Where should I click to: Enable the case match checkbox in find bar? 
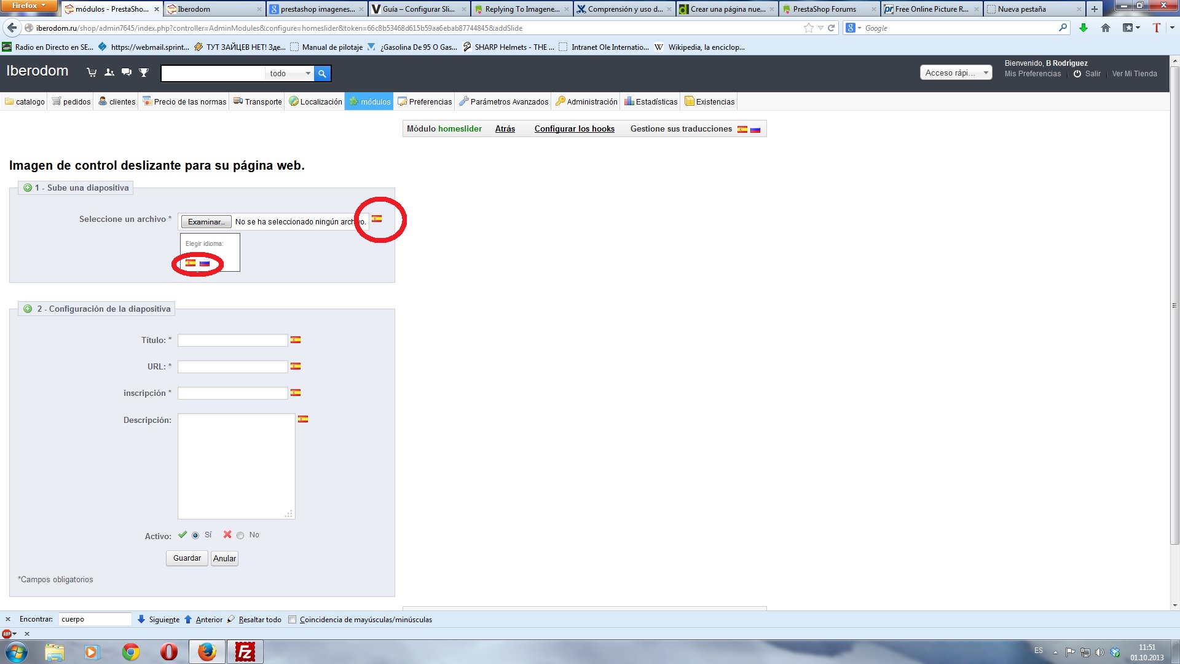click(293, 620)
